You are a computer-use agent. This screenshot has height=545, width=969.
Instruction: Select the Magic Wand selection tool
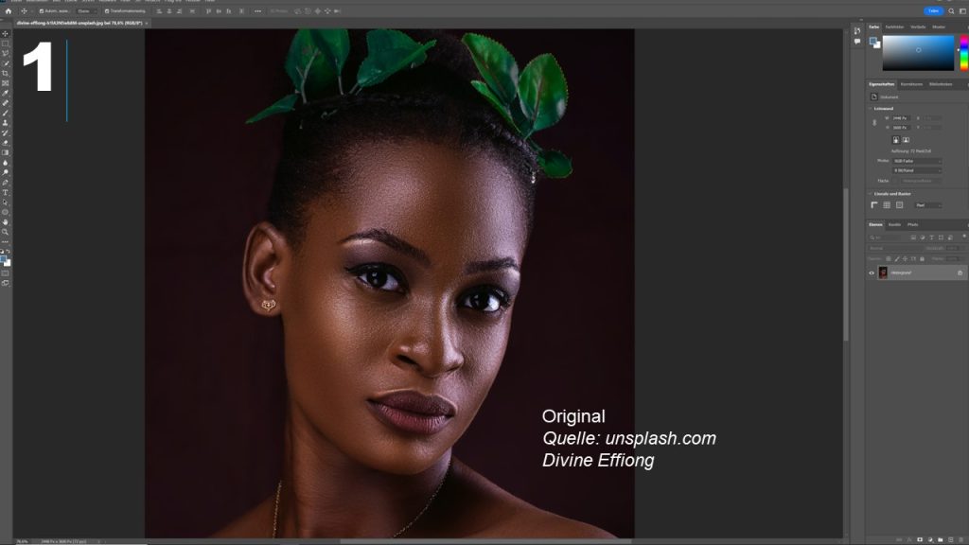click(x=6, y=63)
